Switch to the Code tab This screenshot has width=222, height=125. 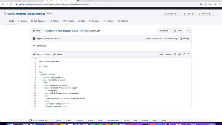coord(10,21)
